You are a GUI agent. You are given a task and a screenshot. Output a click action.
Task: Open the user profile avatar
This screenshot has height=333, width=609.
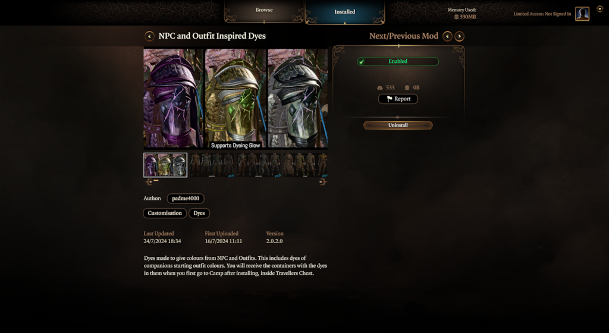coord(582,14)
